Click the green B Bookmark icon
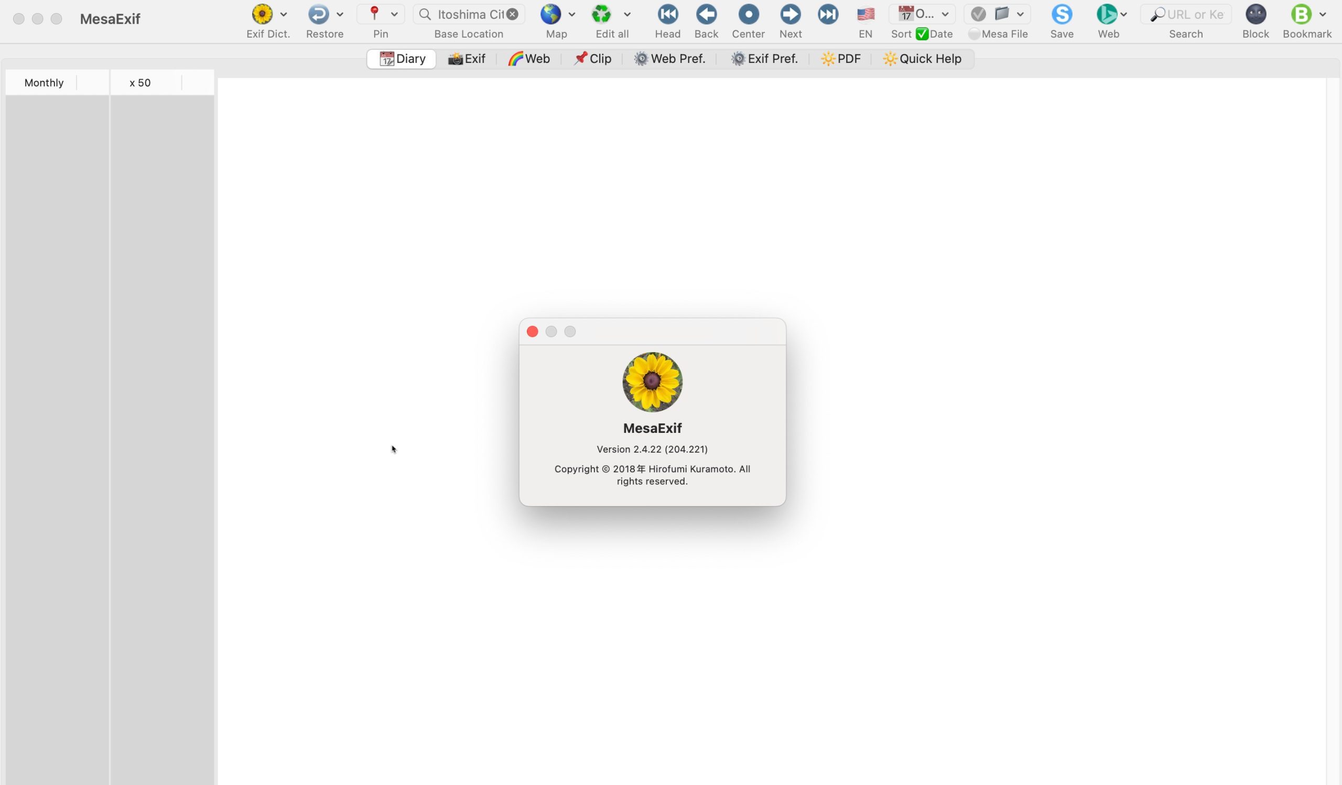This screenshot has width=1342, height=785. pyautogui.click(x=1301, y=14)
